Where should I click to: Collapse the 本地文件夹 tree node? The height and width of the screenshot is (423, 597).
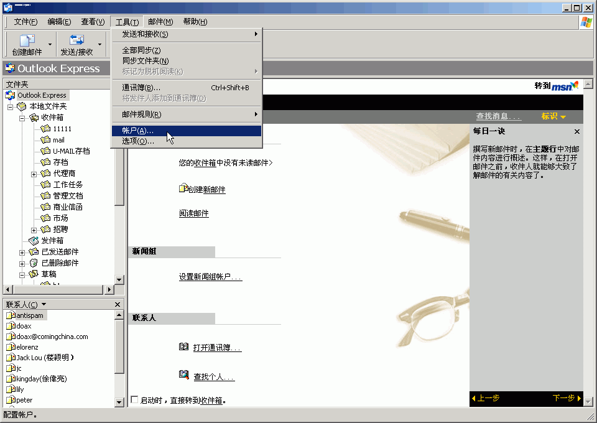pyautogui.click(x=11, y=107)
